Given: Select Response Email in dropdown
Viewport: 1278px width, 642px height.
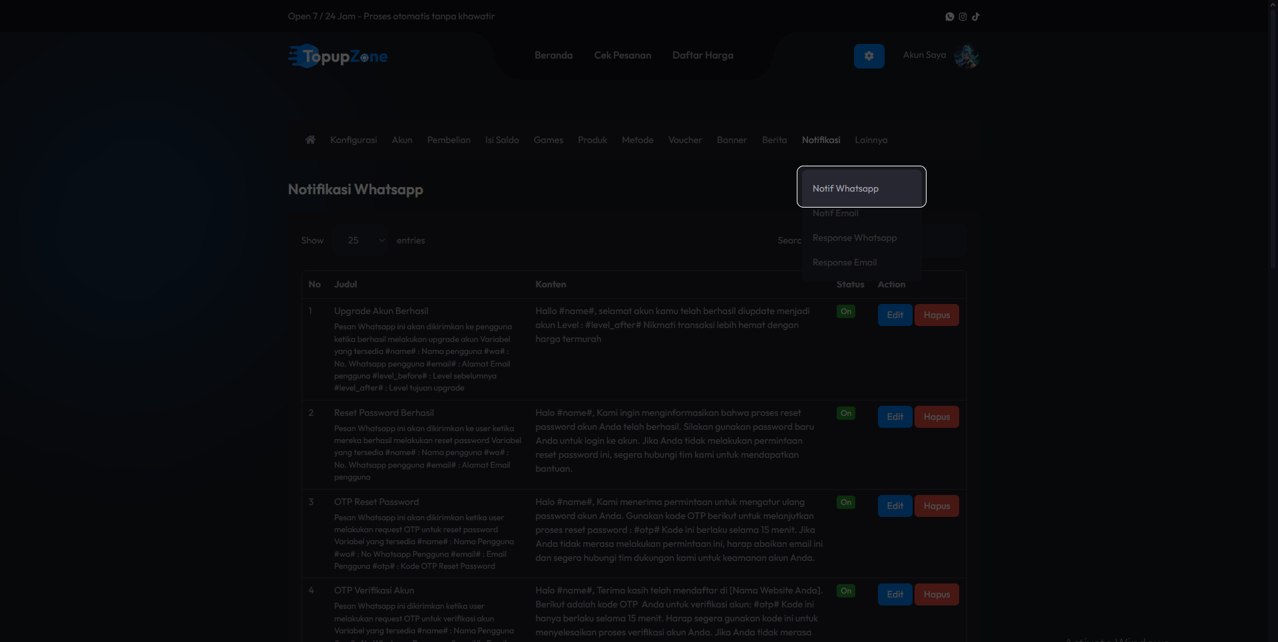Looking at the screenshot, I should tap(861, 262).
